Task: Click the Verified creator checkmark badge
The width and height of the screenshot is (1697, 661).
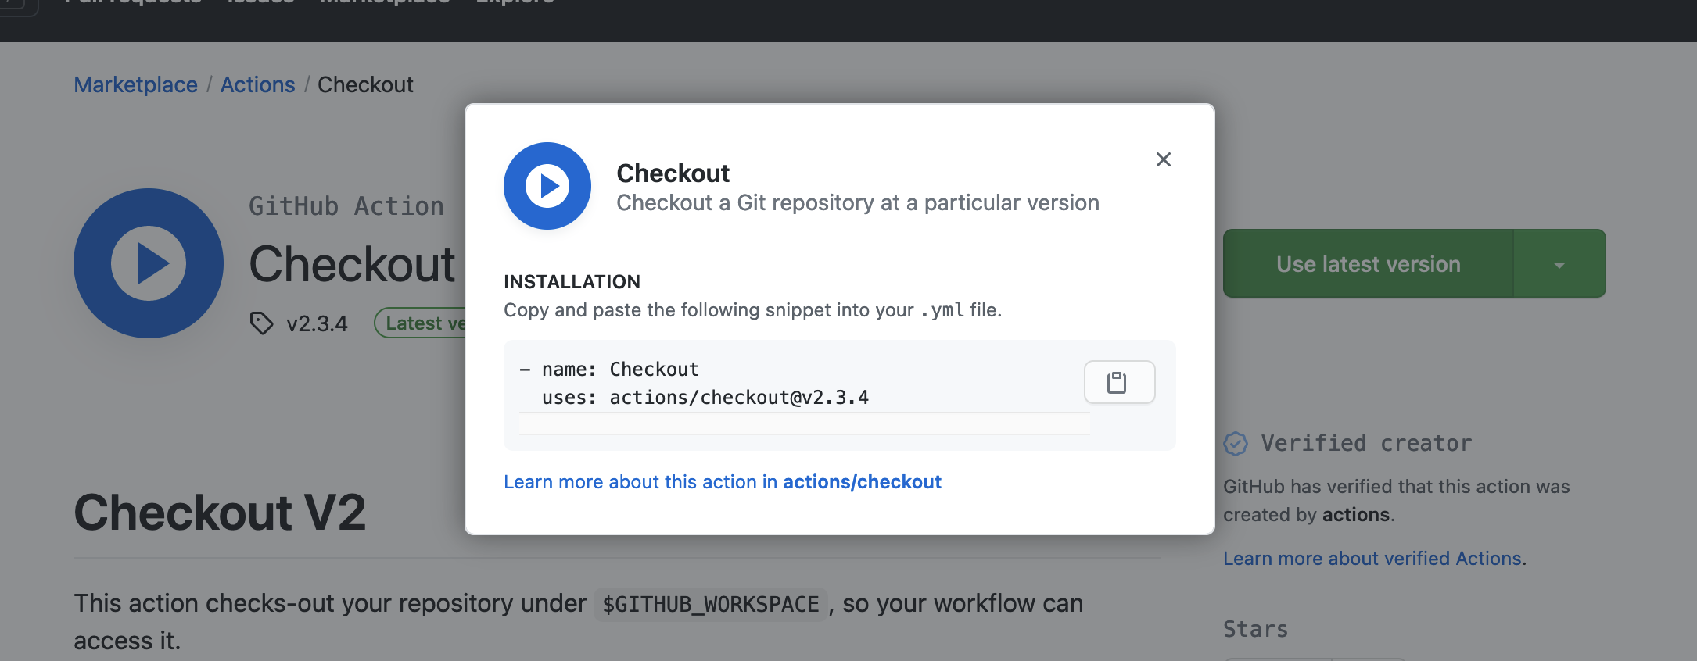Action: click(1236, 444)
